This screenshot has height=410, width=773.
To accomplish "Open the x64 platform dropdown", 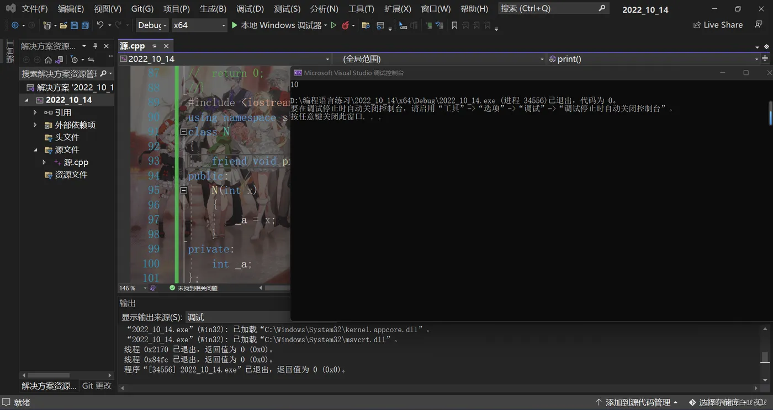I will click(199, 25).
